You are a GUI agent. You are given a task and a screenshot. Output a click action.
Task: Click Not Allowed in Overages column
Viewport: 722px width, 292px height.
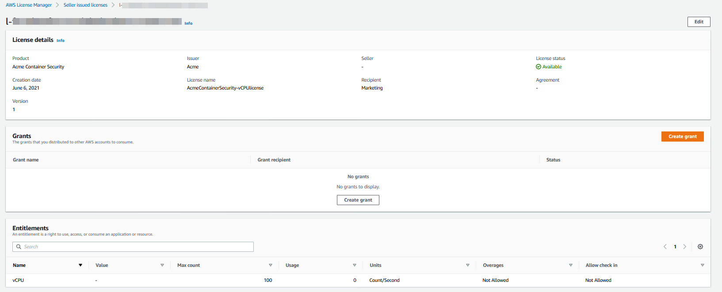pos(495,280)
